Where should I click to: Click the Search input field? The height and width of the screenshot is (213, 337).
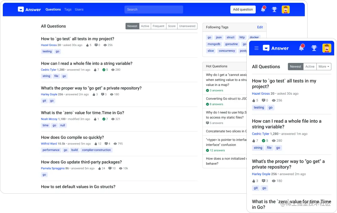[154, 9]
